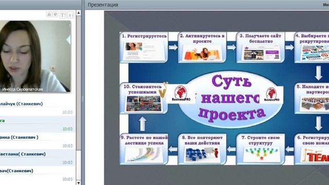The height and width of the screenshot is (185, 329).
Task: Click the presenter's webcam video
Action: (x=35, y=56)
